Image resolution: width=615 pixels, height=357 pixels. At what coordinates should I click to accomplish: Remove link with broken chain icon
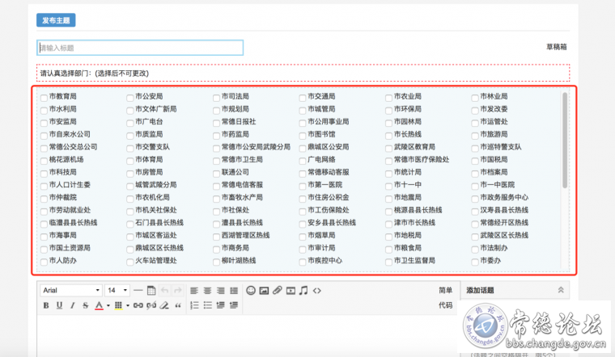coord(151,305)
